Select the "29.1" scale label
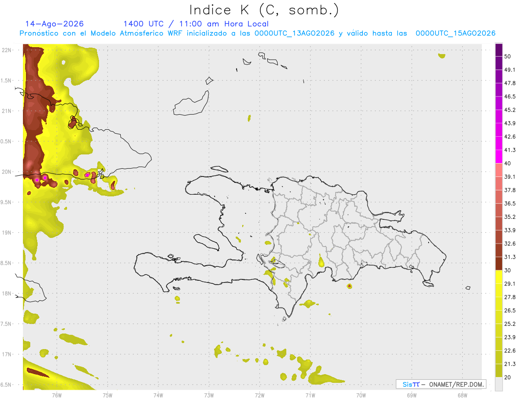Viewport: 519px width, 401px height. coord(510,284)
